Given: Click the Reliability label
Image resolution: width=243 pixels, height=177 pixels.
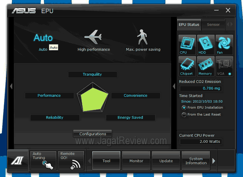Looking at the screenshot, I should pyautogui.click(x=55, y=117).
